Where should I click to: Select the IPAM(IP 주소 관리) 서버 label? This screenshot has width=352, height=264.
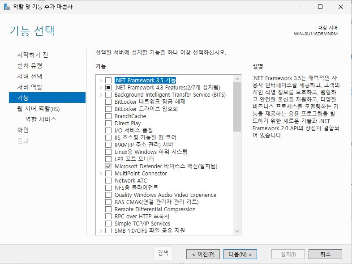(144, 145)
